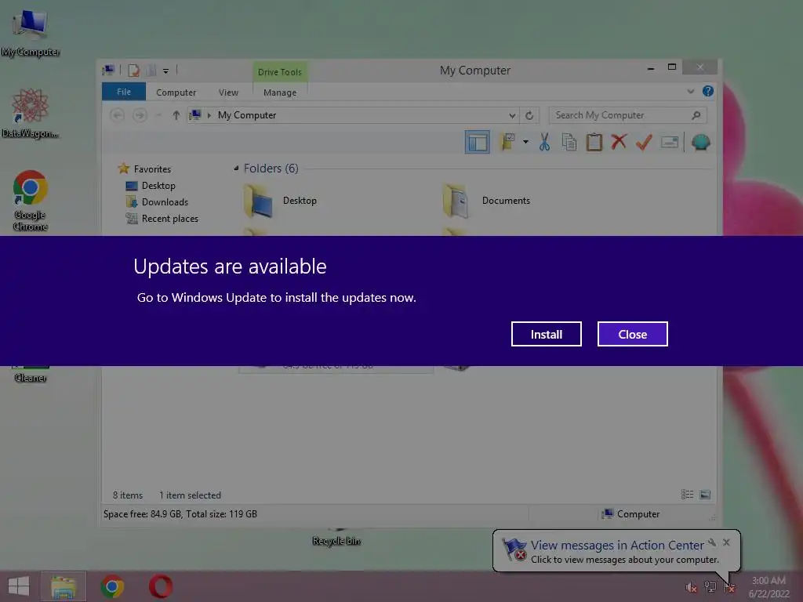Click the search magnifier icon

[x=696, y=115]
